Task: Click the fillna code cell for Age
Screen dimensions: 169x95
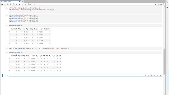Action: 85,9
